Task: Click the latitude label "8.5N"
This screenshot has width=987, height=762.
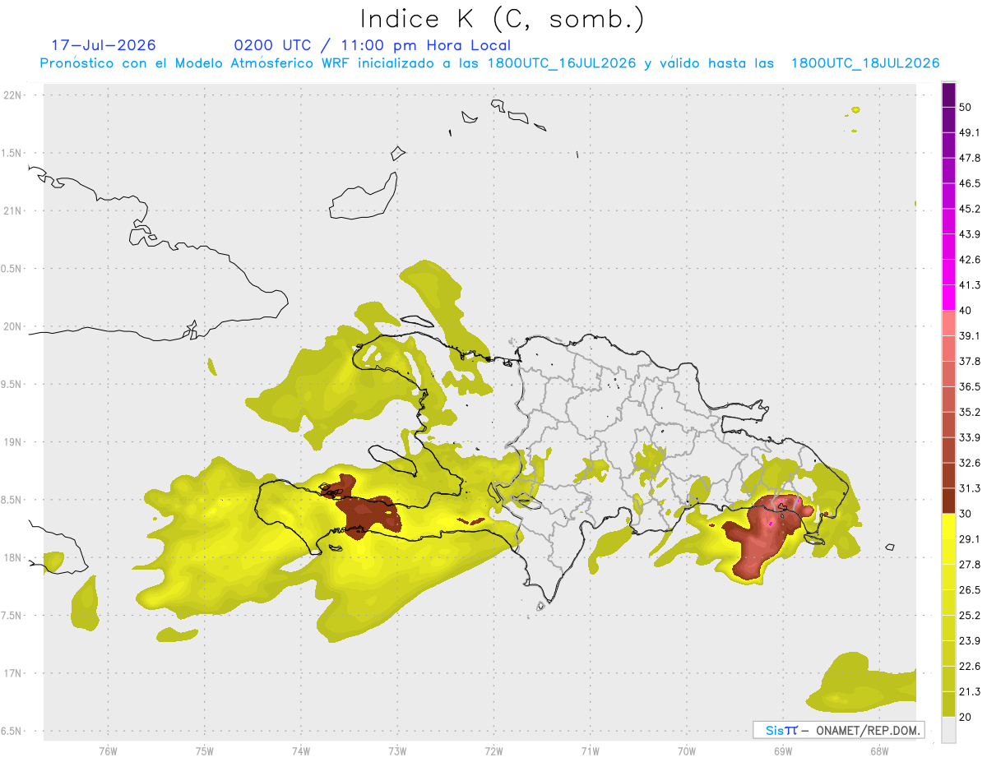Action: coord(12,500)
